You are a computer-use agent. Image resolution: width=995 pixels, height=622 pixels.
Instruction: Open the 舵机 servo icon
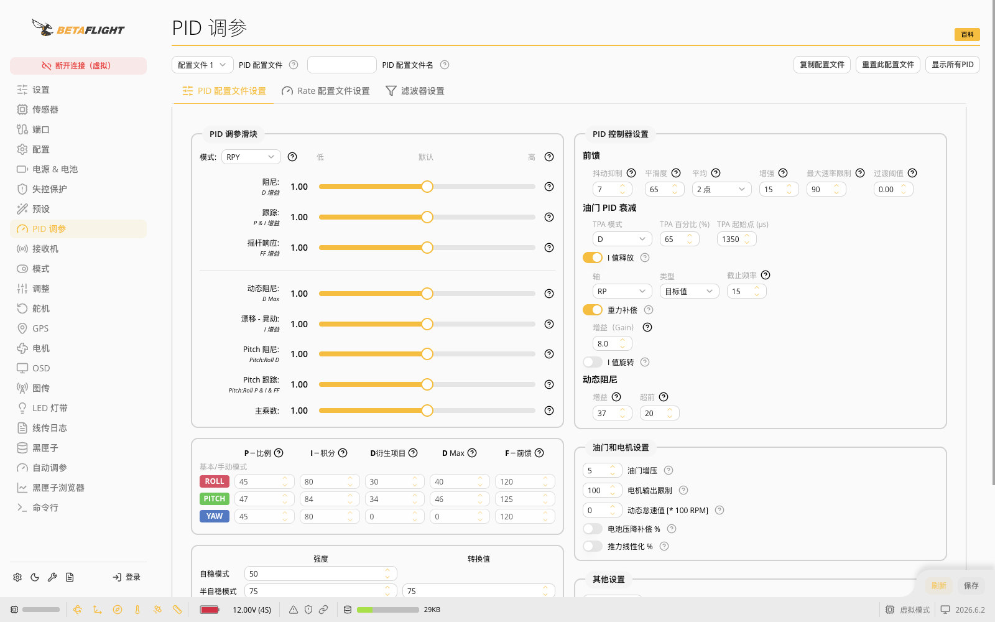22,309
